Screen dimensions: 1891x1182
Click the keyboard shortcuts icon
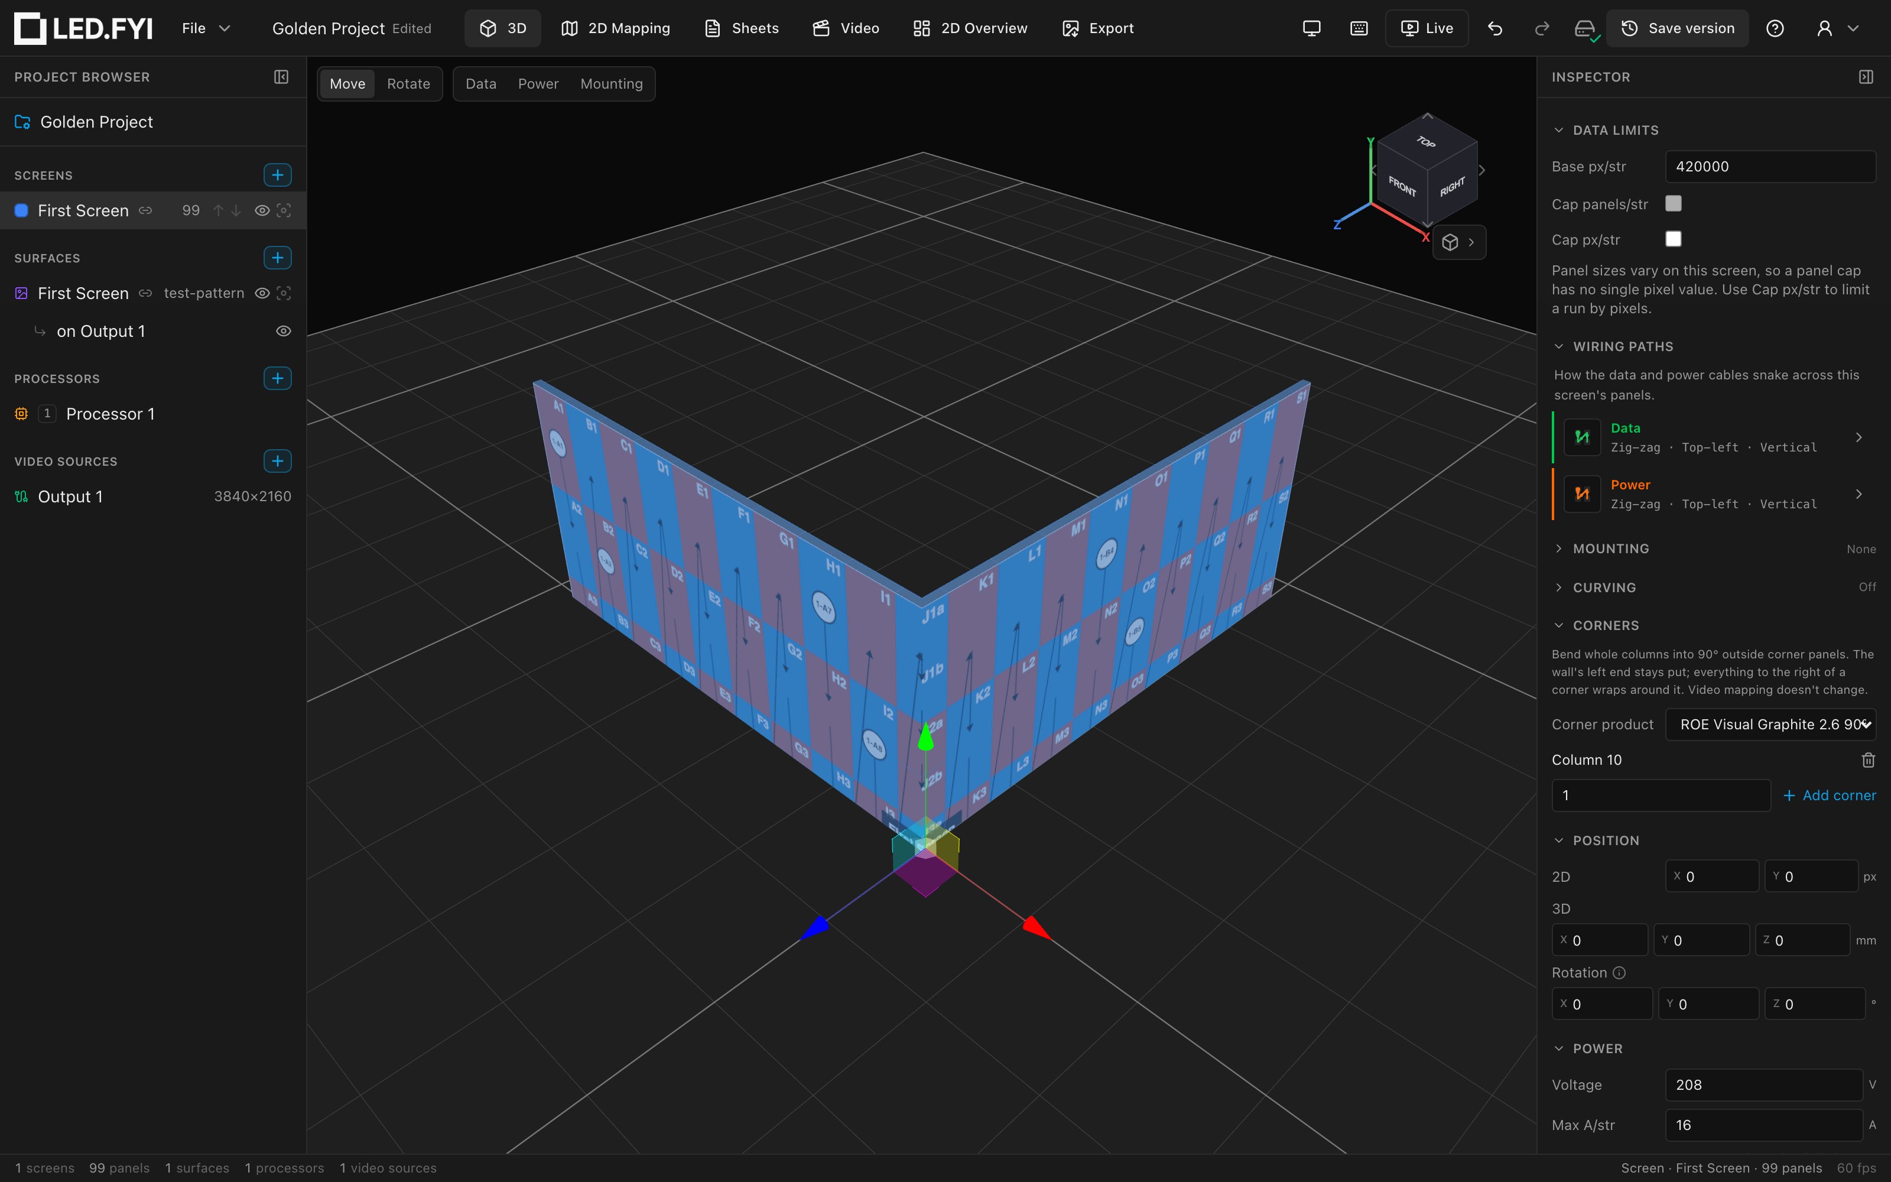click(x=1359, y=28)
